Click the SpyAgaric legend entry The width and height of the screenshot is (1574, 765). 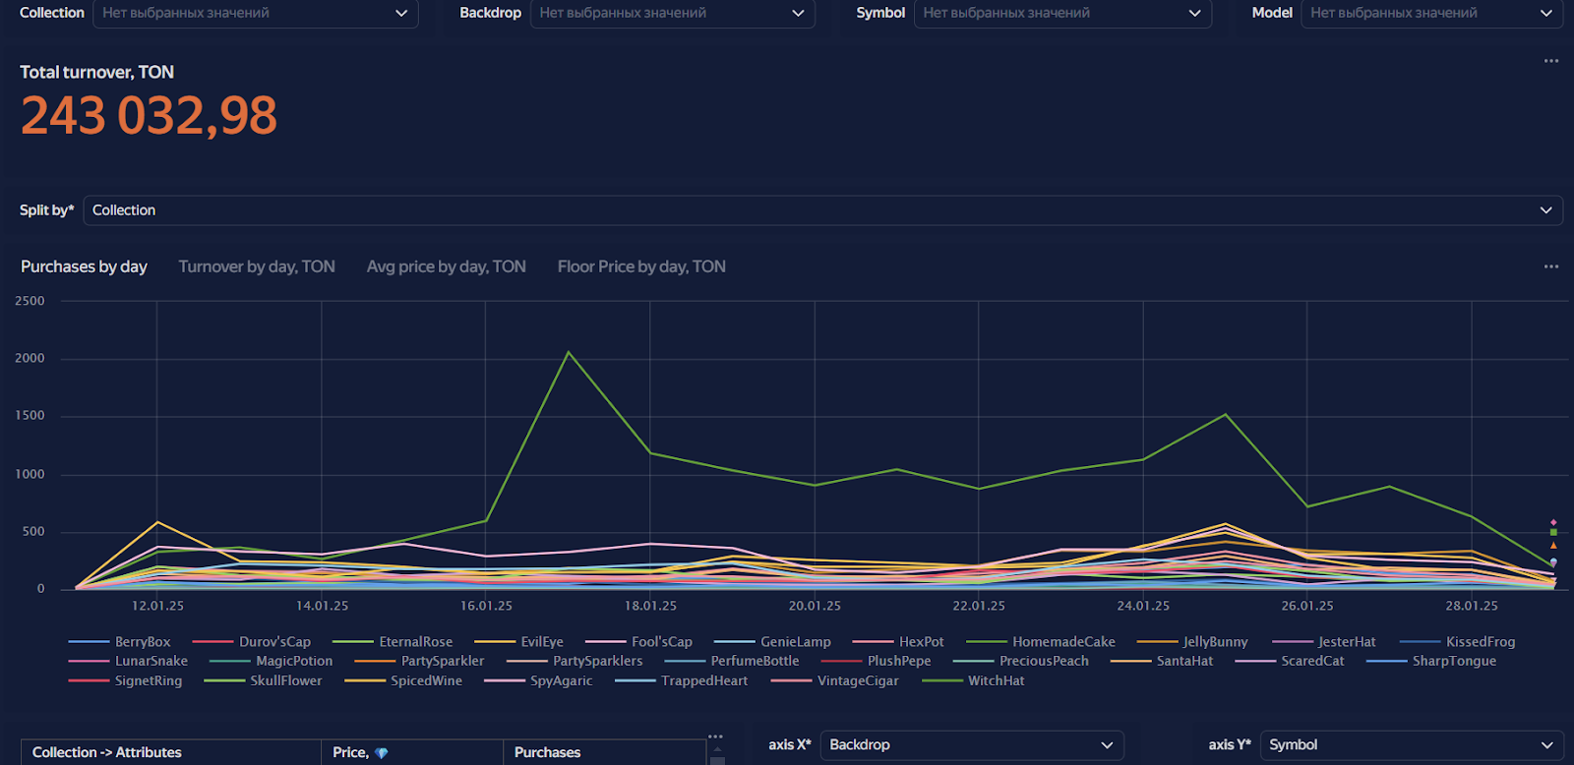point(538,680)
